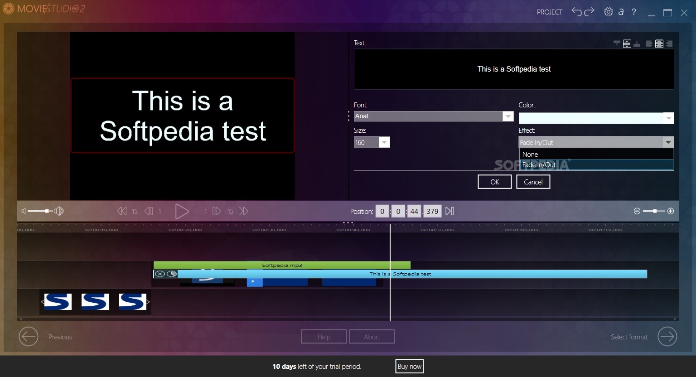Step forward 1 frame

(x=217, y=211)
